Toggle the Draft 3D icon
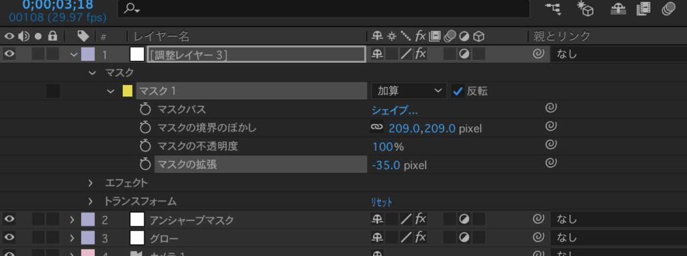 (585, 8)
